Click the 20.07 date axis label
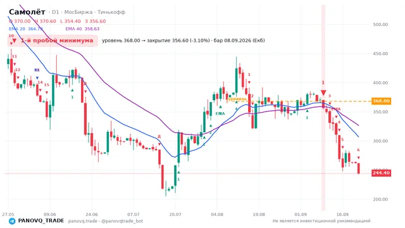405x228 pixels. click(175, 214)
